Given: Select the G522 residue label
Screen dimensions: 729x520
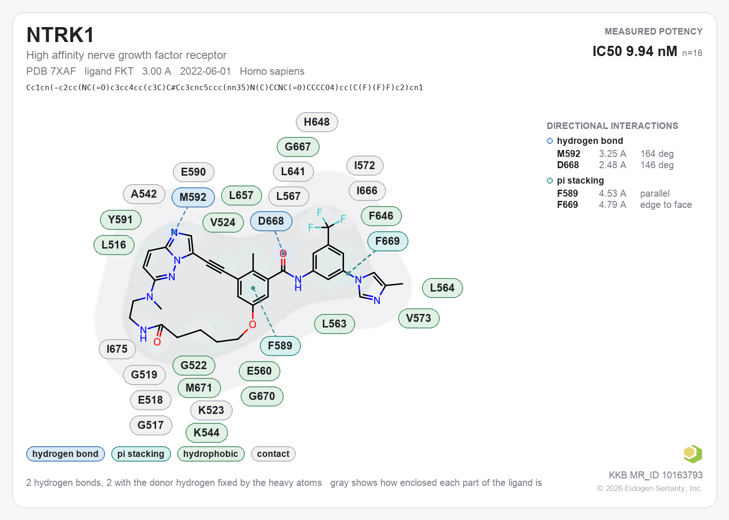Looking at the screenshot, I should coord(194,365).
